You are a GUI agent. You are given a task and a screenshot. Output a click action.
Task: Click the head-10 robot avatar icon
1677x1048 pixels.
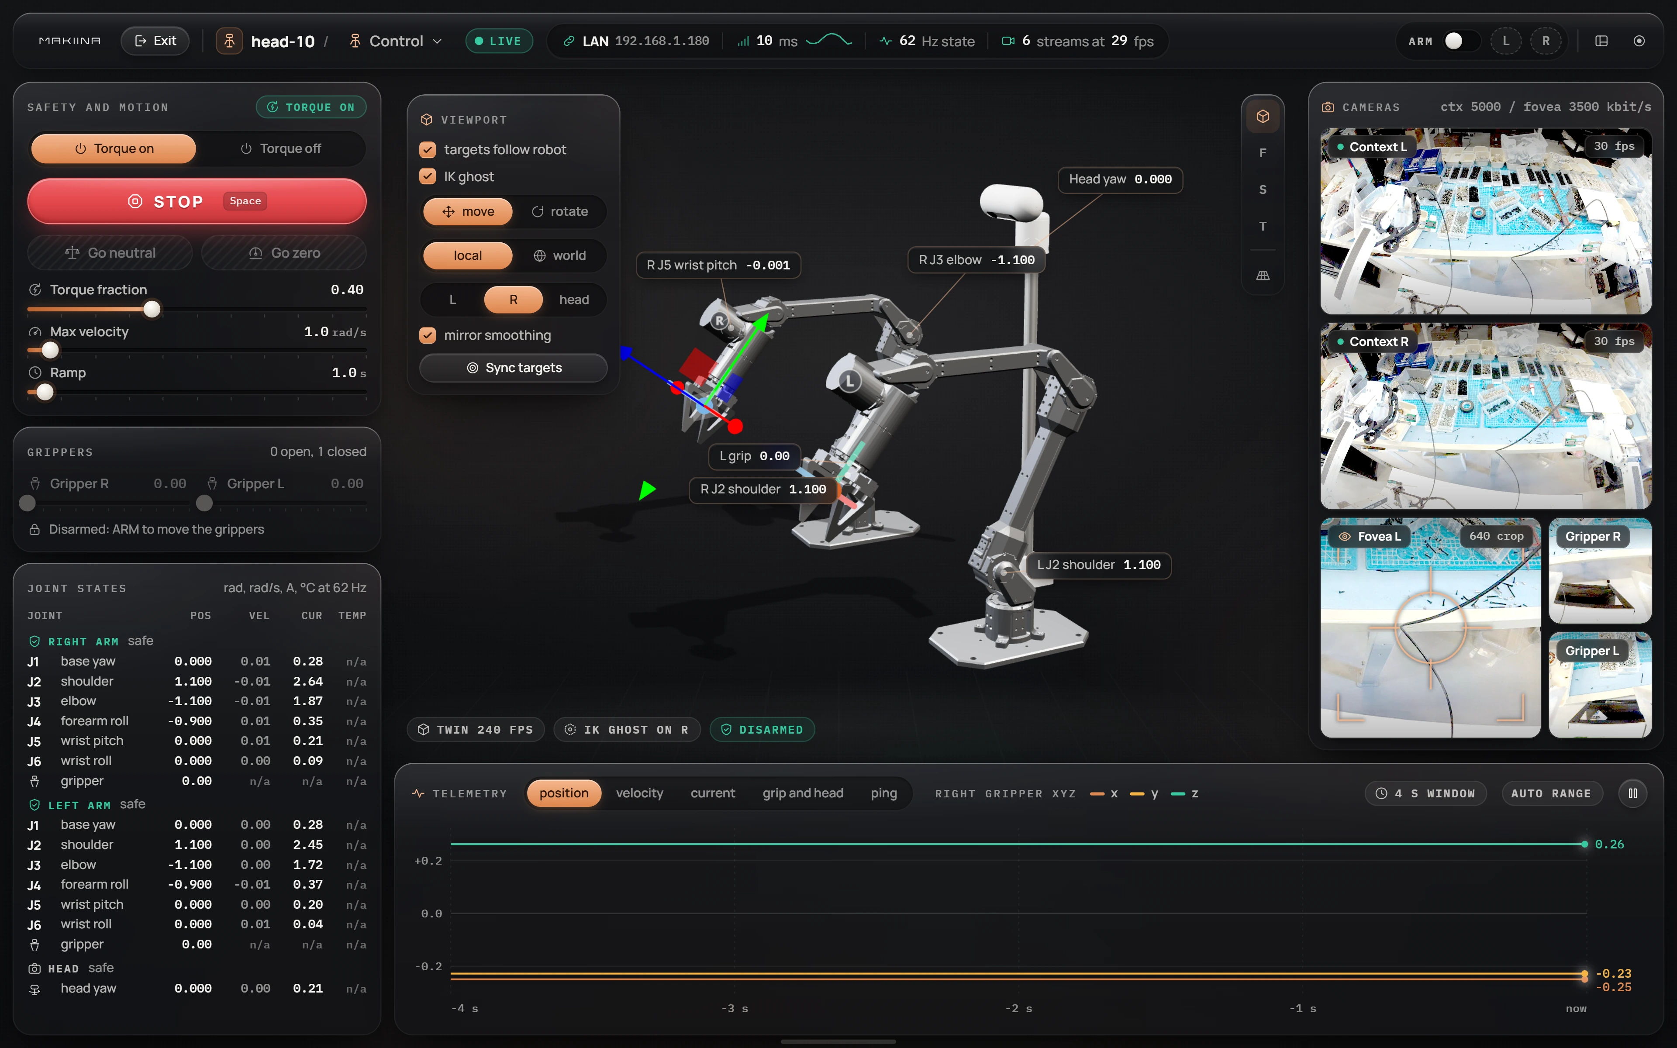point(229,41)
